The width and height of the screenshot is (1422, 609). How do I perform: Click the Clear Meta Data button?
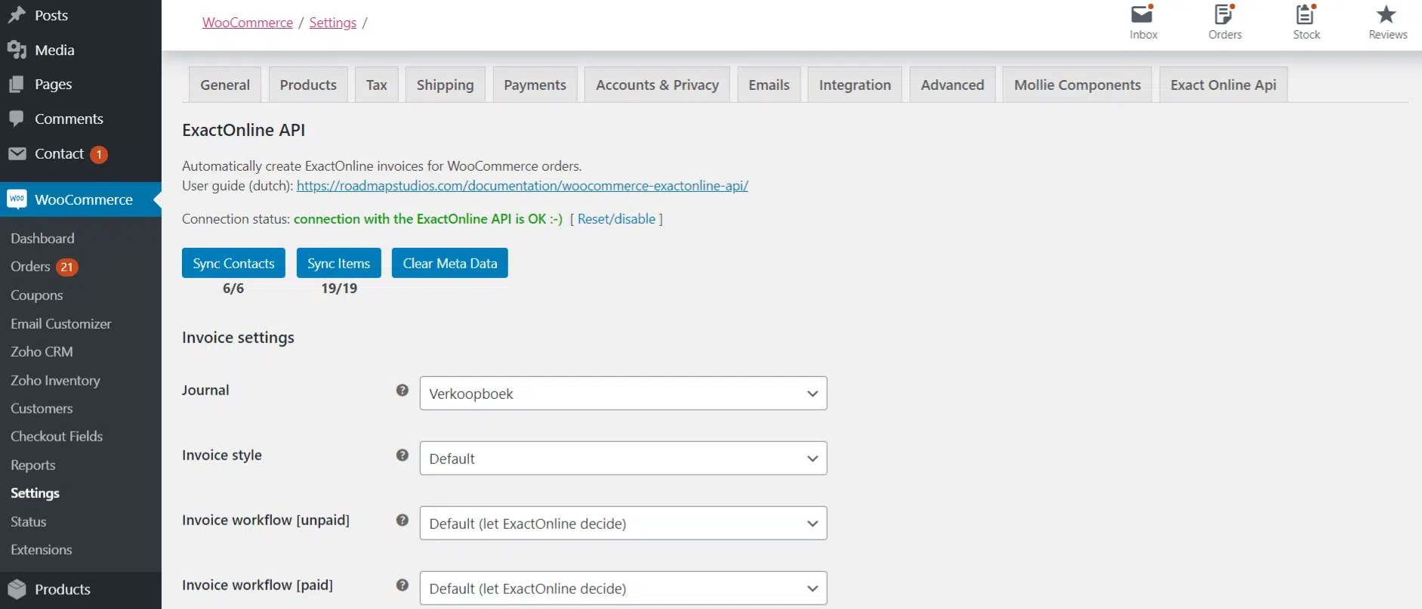click(449, 263)
